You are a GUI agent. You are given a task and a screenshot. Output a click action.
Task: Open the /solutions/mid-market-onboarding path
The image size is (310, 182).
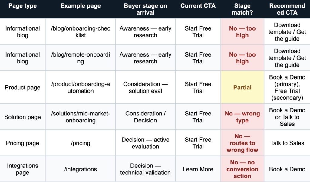(81, 117)
